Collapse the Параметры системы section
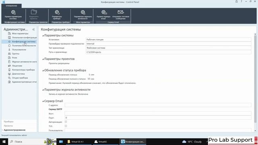The image size is (258, 145). (43, 36)
